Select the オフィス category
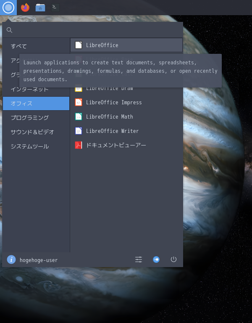Screen dimensions: 252x323 (x=36, y=103)
